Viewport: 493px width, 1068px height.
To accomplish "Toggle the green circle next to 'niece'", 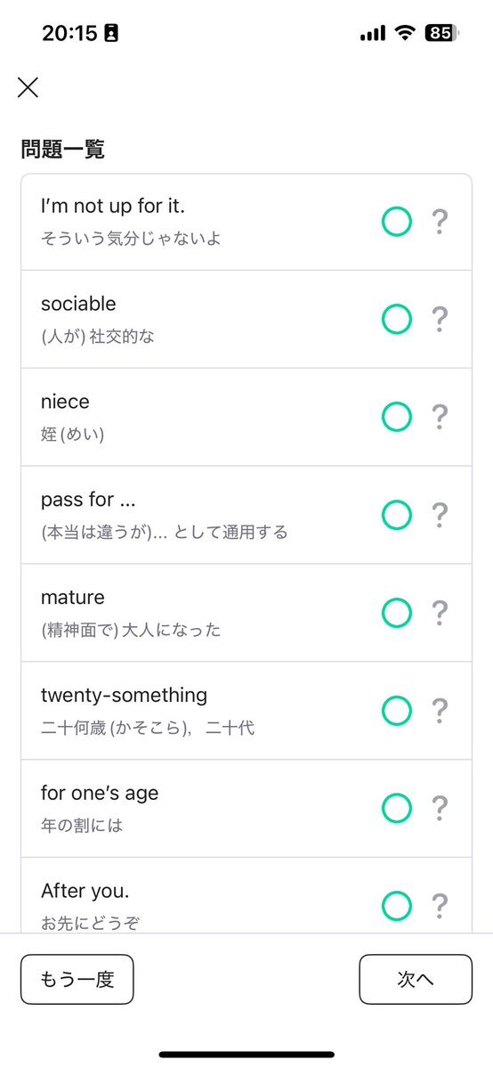I will (396, 418).
